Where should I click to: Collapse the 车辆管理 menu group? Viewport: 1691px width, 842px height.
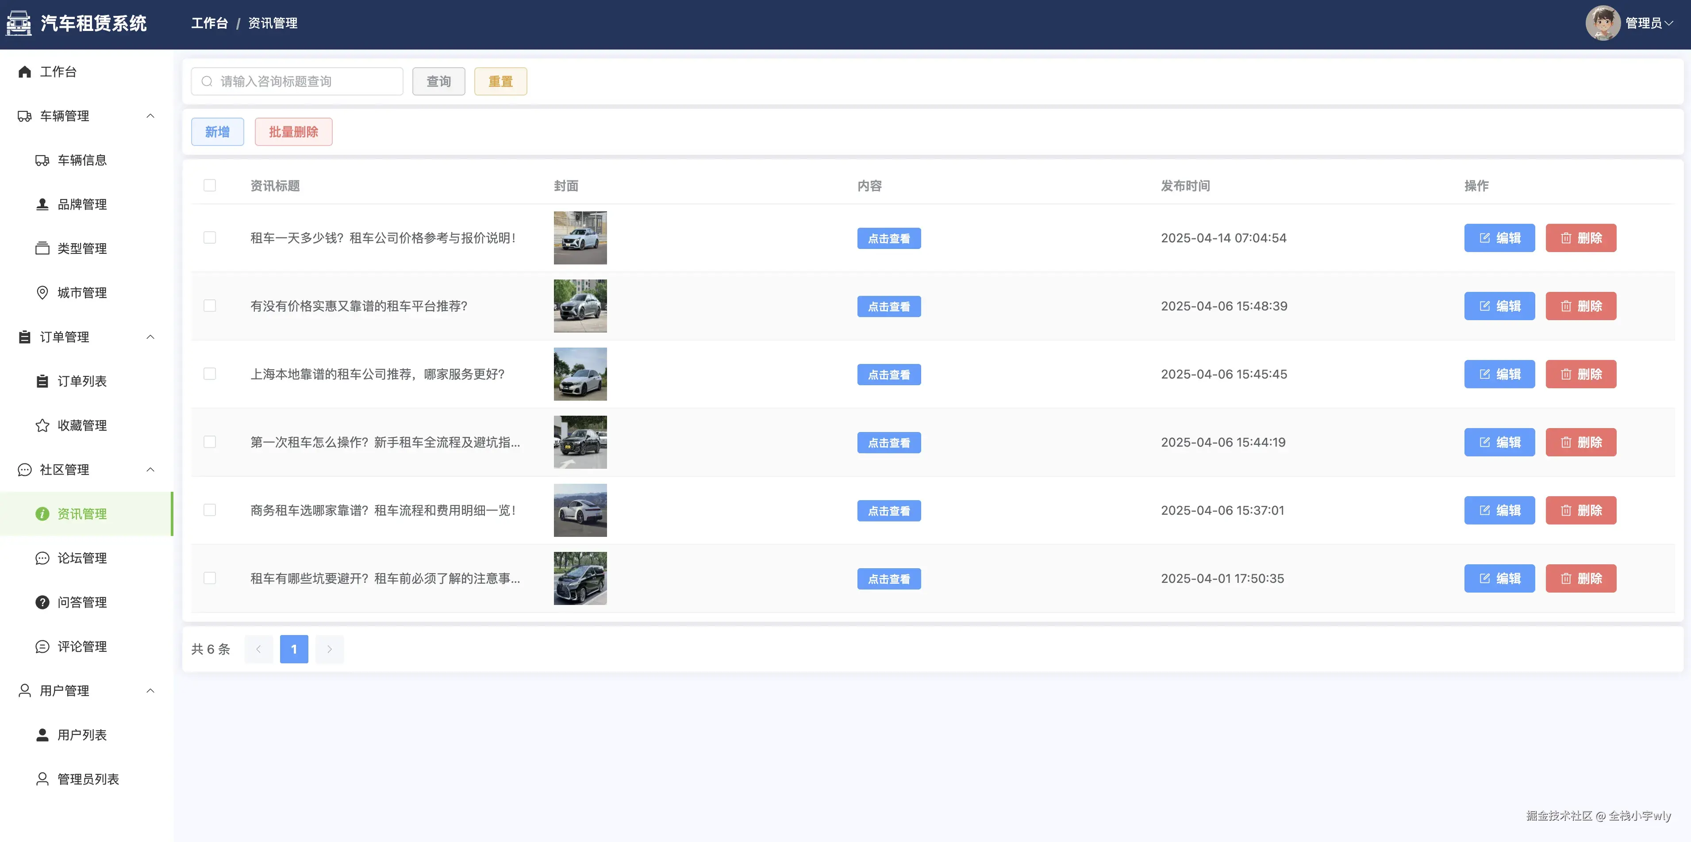tap(150, 116)
